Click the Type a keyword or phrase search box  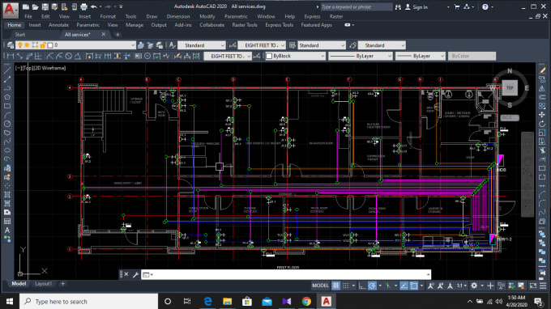(x=357, y=7)
